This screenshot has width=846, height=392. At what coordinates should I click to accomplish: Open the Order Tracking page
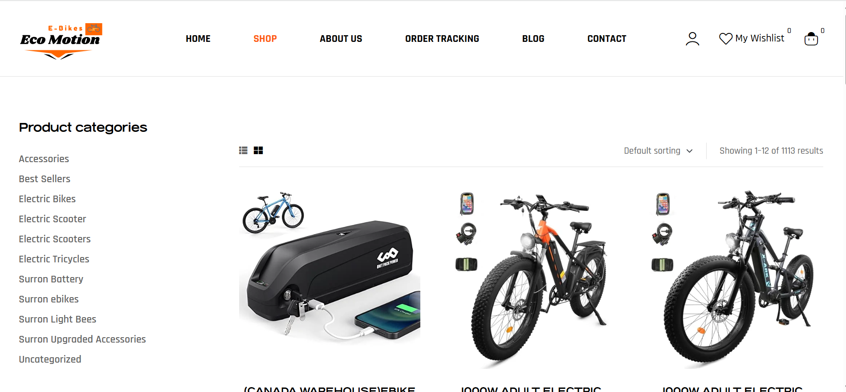click(x=442, y=39)
